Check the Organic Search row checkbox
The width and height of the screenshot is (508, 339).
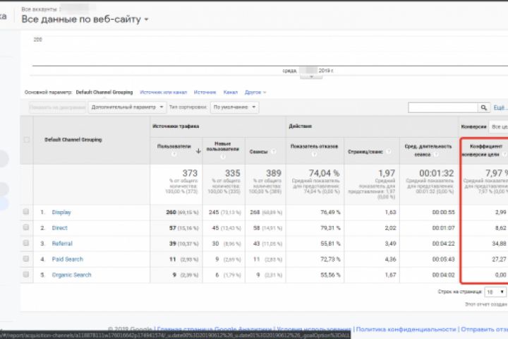[26, 275]
